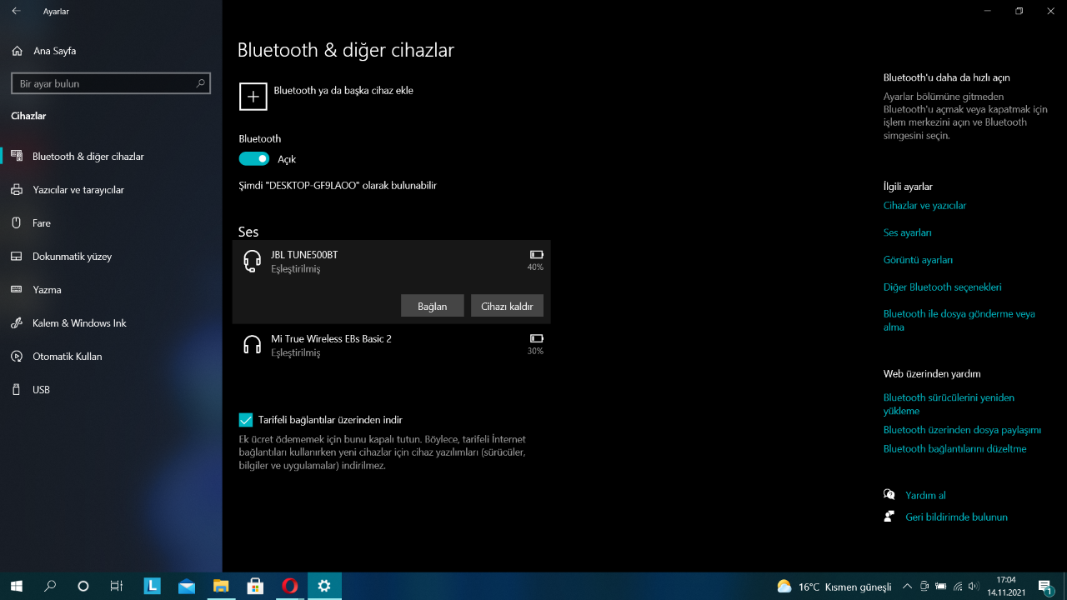The height and width of the screenshot is (600, 1067).
Task: Click the plus icon to add Bluetooth device
Action: point(253,97)
